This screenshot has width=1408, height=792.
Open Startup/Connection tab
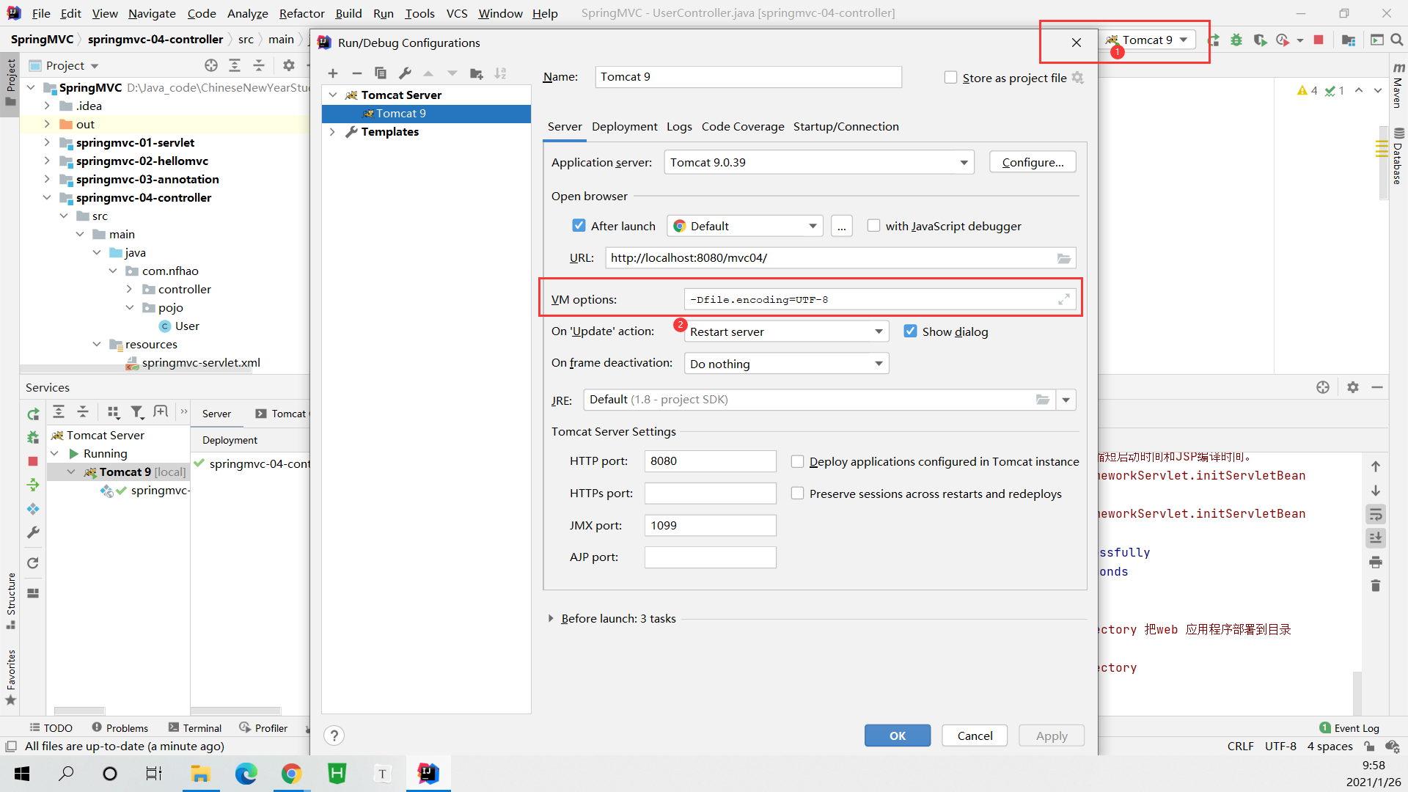[x=846, y=127]
